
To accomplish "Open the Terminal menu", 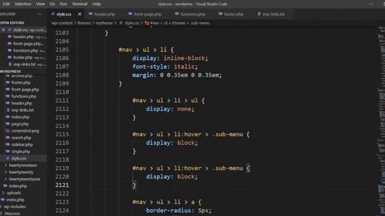I will [x=79, y=4].
